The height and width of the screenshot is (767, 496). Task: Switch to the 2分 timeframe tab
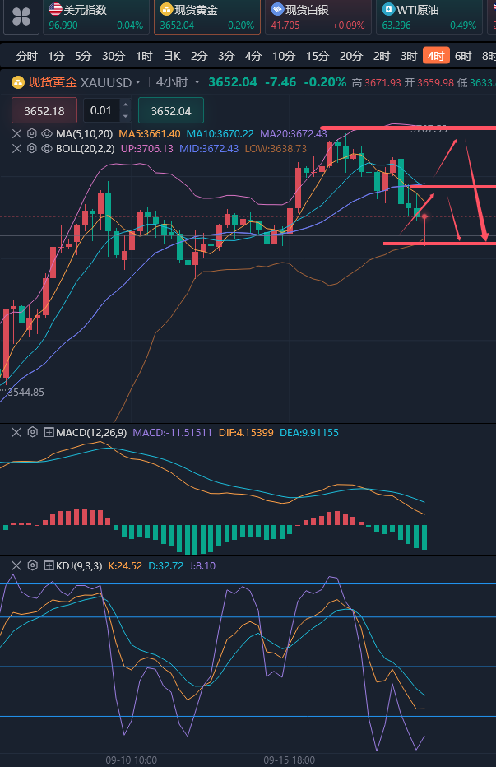tap(199, 56)
